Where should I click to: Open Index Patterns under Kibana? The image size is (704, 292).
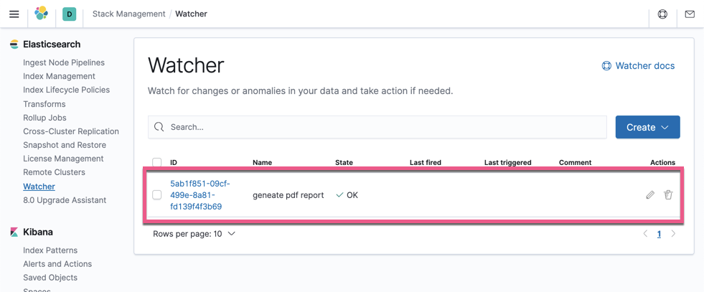[50, 250]
